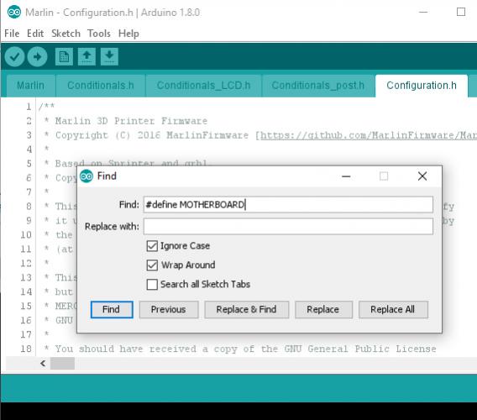Viewport: 477px width, 420px height.
Task: Switch to the Conditionals_LCD.h tab
Action: point(203,86)
